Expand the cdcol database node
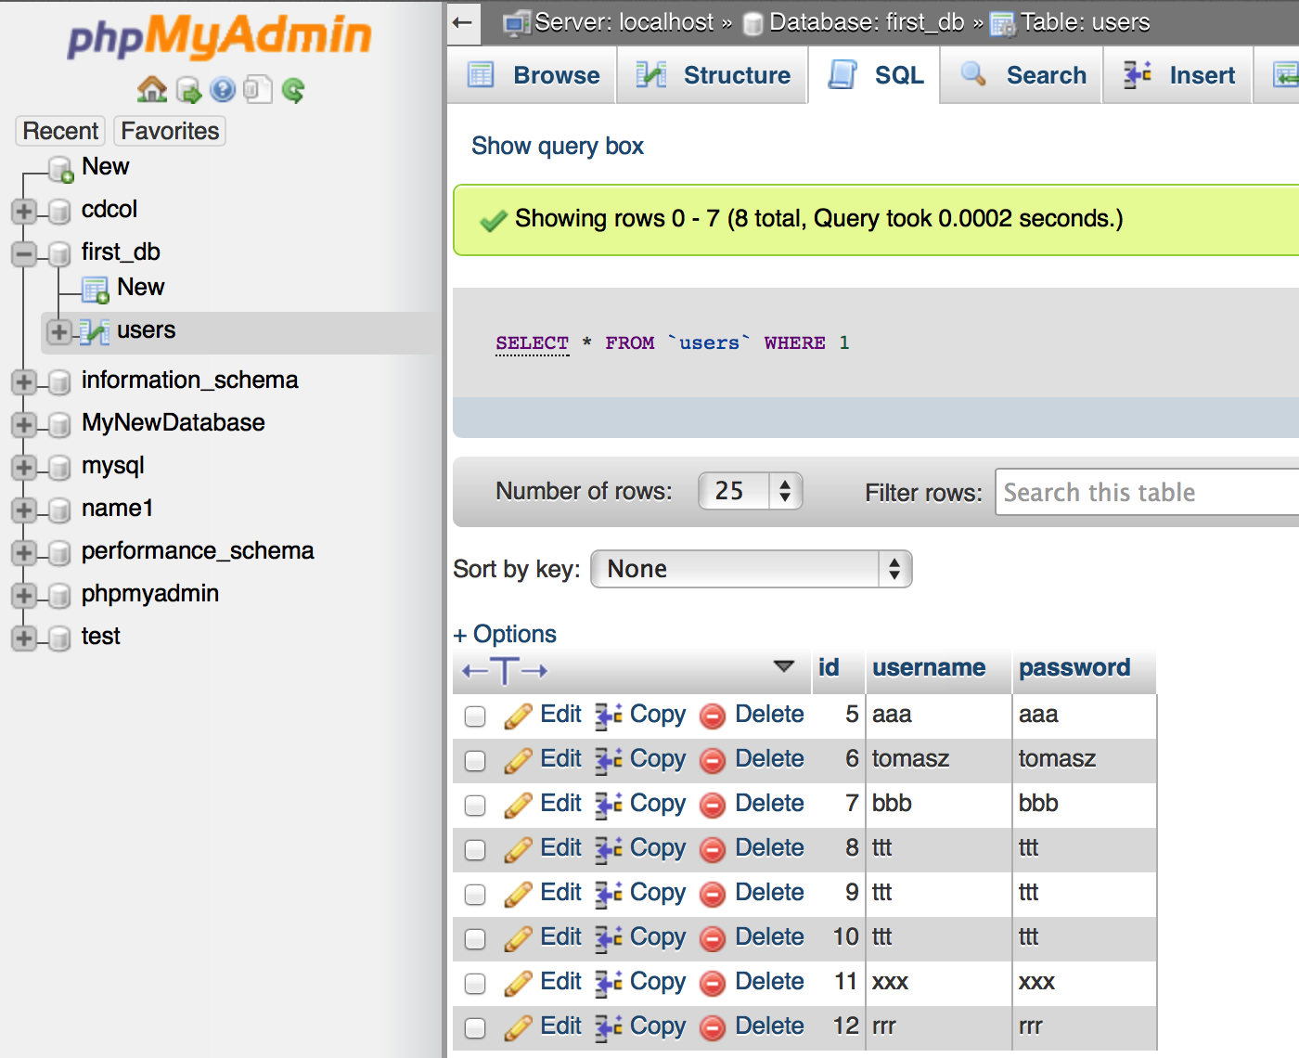 [24, 212]
